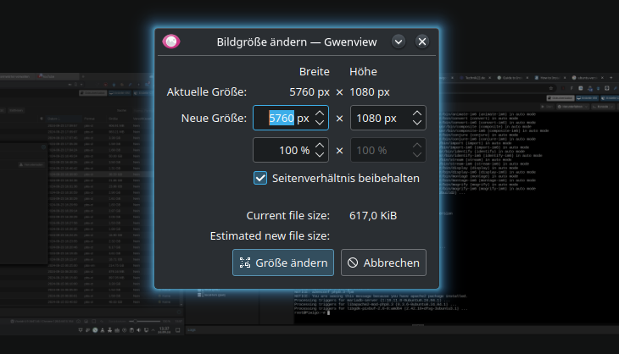The width and height of the screenshot is (619, 354).
Task: Click the Estimated new file size label
Action: pos(270,235)
